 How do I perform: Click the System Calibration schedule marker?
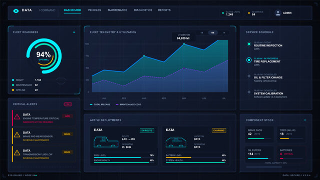click(x=249, y=92)
